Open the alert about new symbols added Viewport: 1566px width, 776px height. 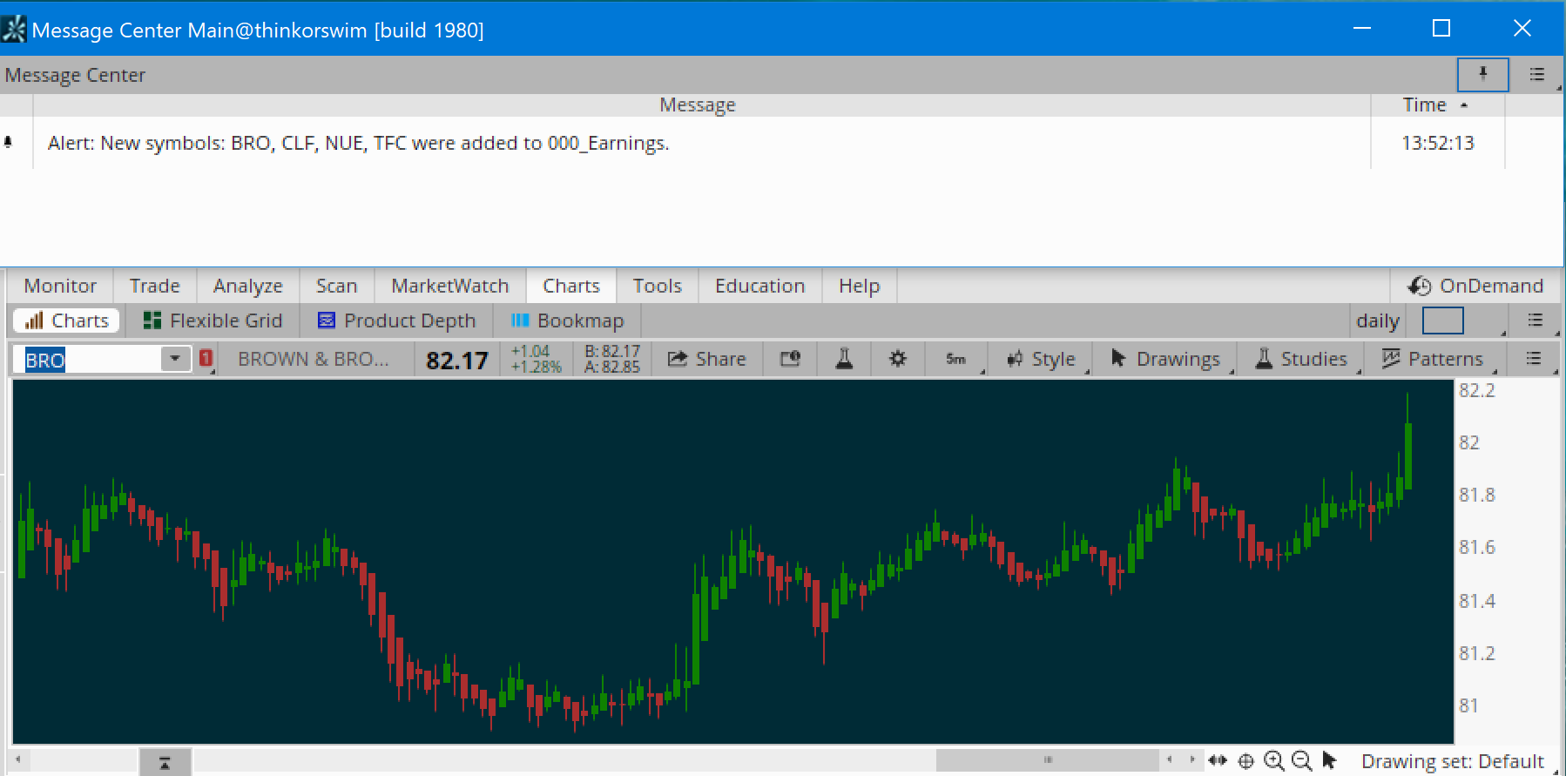358,143
